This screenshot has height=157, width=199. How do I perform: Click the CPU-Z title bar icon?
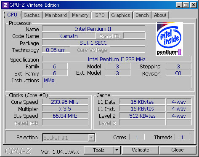[5, 5]
